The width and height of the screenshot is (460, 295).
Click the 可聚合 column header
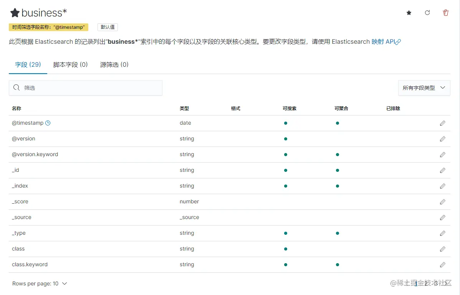(341, 109)
